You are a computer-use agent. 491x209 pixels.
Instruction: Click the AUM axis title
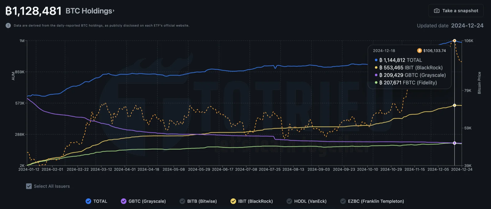click(13, 76)
